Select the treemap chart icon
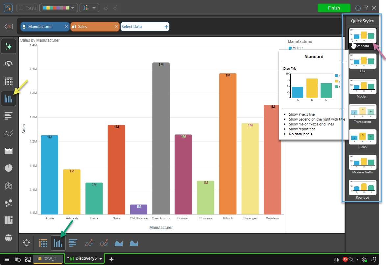 [x=9, y=220]
